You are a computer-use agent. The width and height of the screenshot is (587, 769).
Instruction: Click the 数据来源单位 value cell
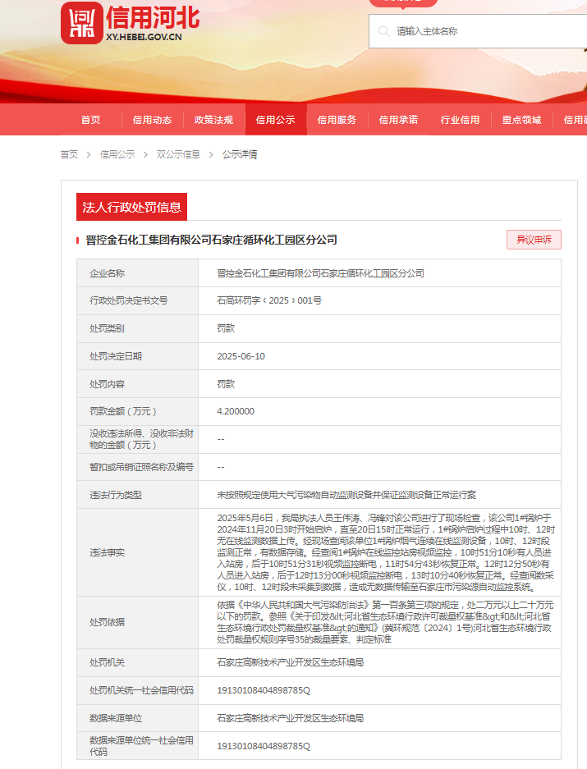coord(379,718)
